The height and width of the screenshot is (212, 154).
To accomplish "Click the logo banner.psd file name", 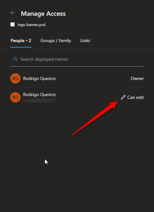I will (x=31, y=25).
